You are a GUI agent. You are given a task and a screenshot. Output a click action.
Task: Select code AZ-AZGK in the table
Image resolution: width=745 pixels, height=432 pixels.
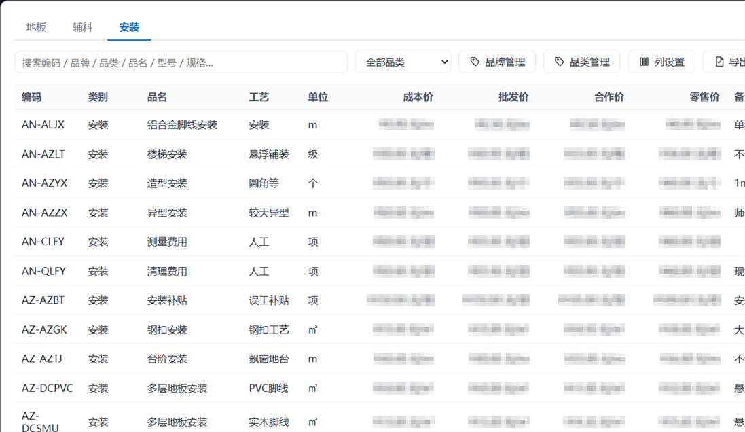(44, 329)
